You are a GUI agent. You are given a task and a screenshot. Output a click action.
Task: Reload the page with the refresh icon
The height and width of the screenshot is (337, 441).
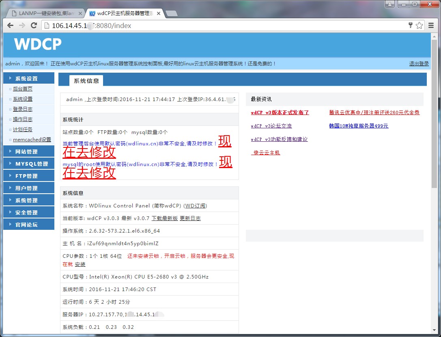pyautogui.click(x=34, y=26)
